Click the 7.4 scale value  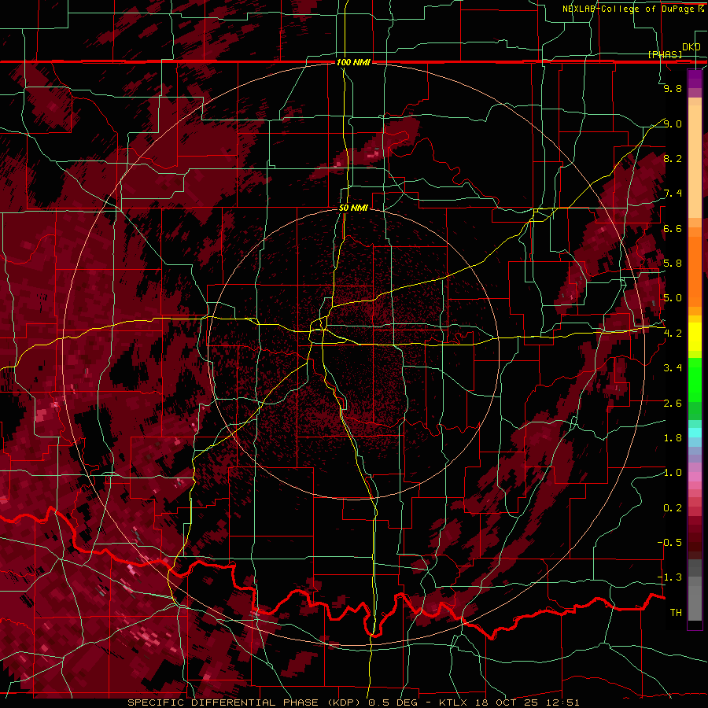(x=673, y=194)
